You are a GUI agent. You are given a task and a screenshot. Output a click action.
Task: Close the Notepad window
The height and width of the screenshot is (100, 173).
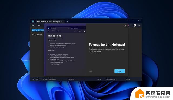click(139, 20)
